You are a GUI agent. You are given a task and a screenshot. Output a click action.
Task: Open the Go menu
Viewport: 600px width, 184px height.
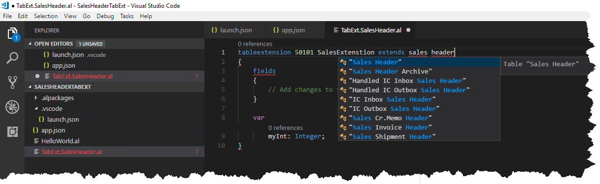[x=87, y=16]
